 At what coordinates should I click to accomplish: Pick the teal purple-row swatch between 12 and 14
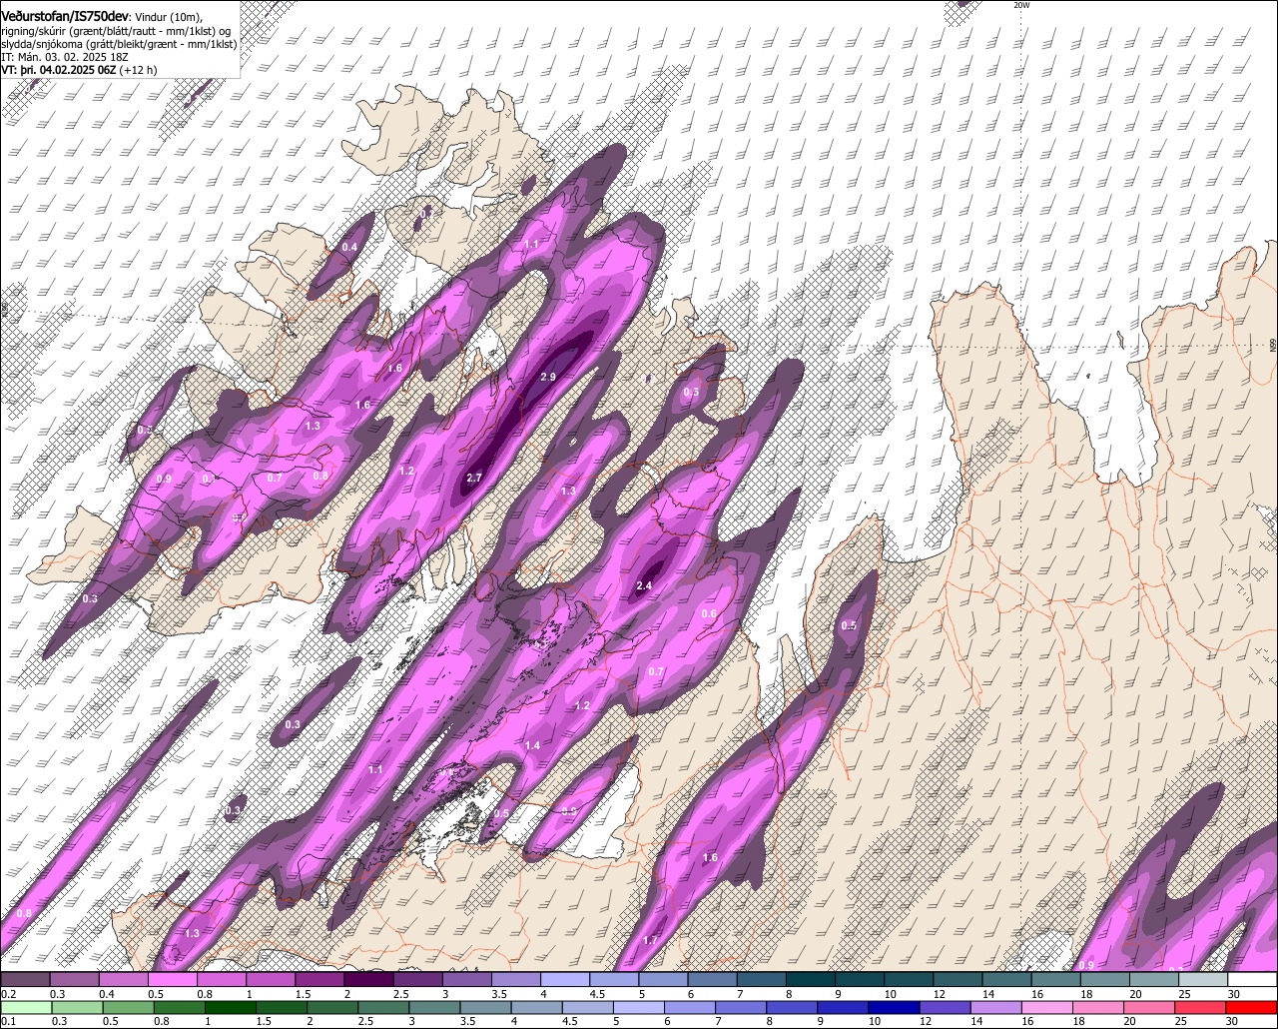pos(958,980)
